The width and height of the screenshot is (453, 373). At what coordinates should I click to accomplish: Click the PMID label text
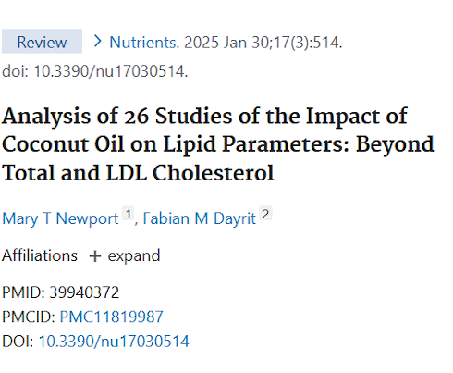pyautogui.click(x=23, y=292)
